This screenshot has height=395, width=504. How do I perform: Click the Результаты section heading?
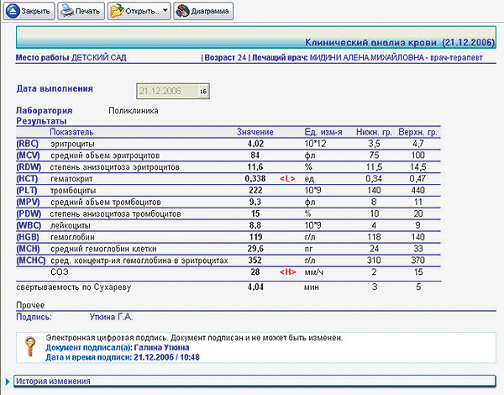pyautogui.click(x=41, y=121)
